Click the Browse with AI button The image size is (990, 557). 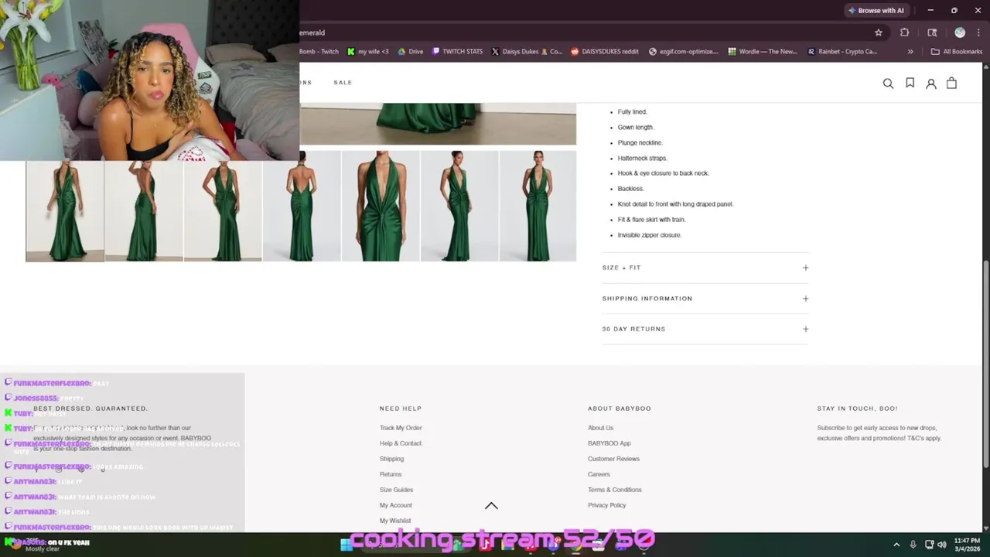[876, 10]
